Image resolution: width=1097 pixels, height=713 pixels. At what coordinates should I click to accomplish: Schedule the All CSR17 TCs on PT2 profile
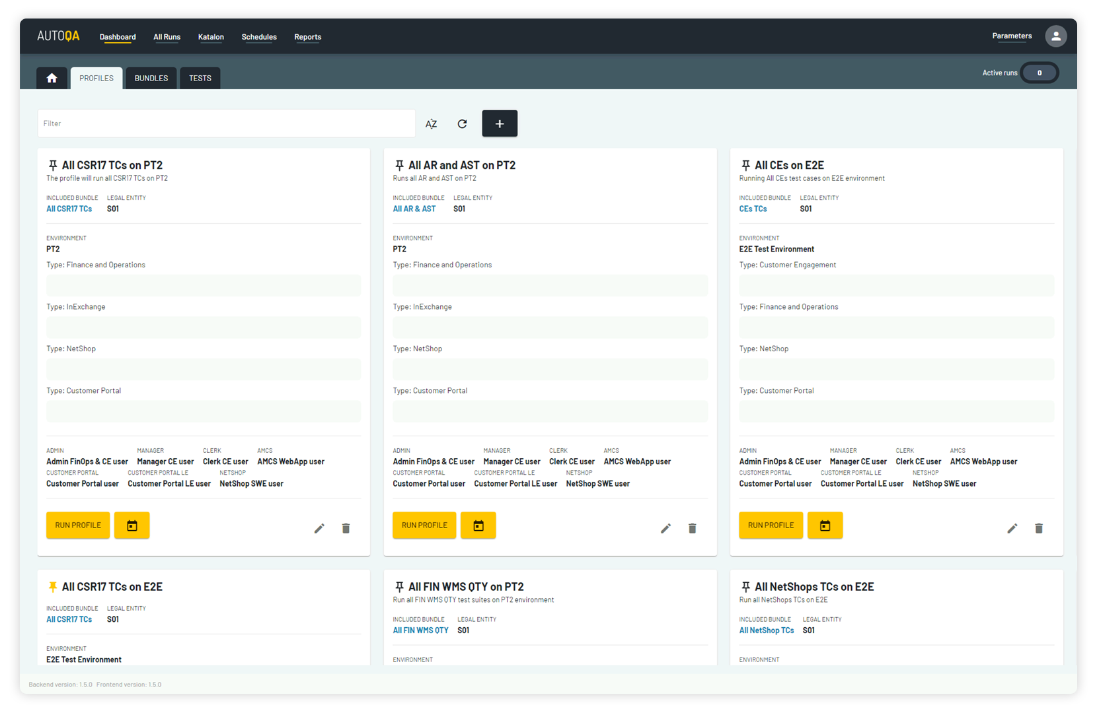132,526
